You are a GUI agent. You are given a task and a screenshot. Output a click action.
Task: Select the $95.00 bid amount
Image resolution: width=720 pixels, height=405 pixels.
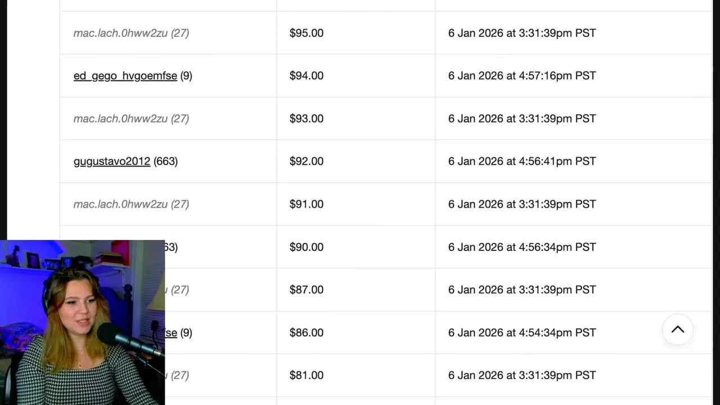click(x=306, y=33)
